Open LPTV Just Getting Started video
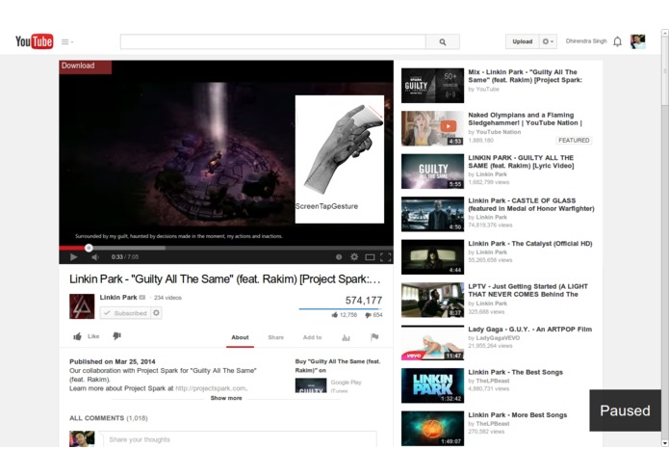669x476 pixels. tap(527, 290)
